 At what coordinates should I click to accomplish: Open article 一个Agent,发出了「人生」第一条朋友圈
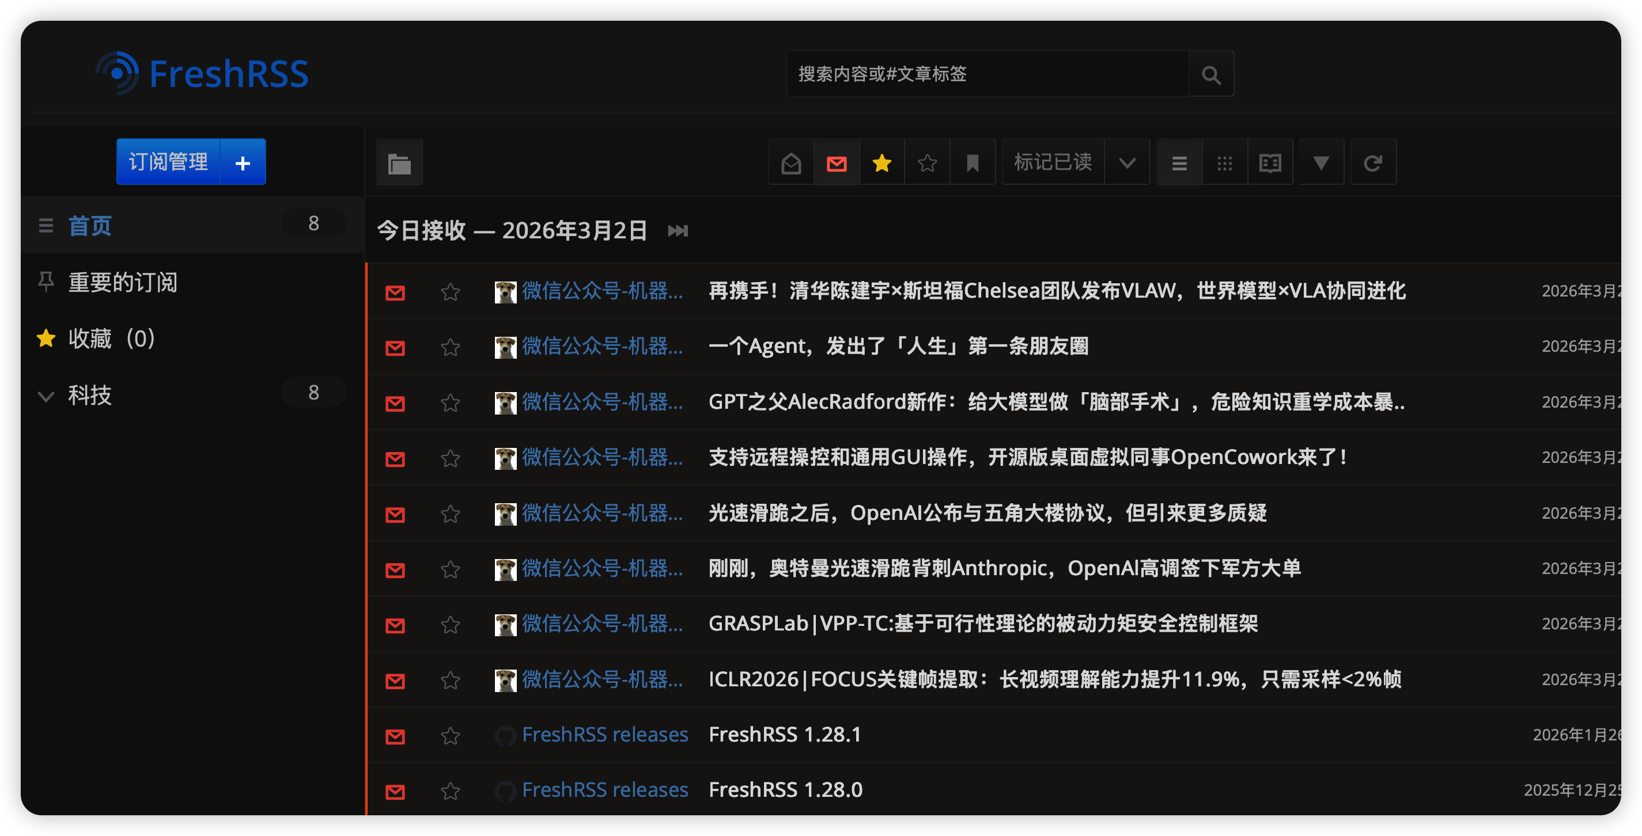coord(898,346)
